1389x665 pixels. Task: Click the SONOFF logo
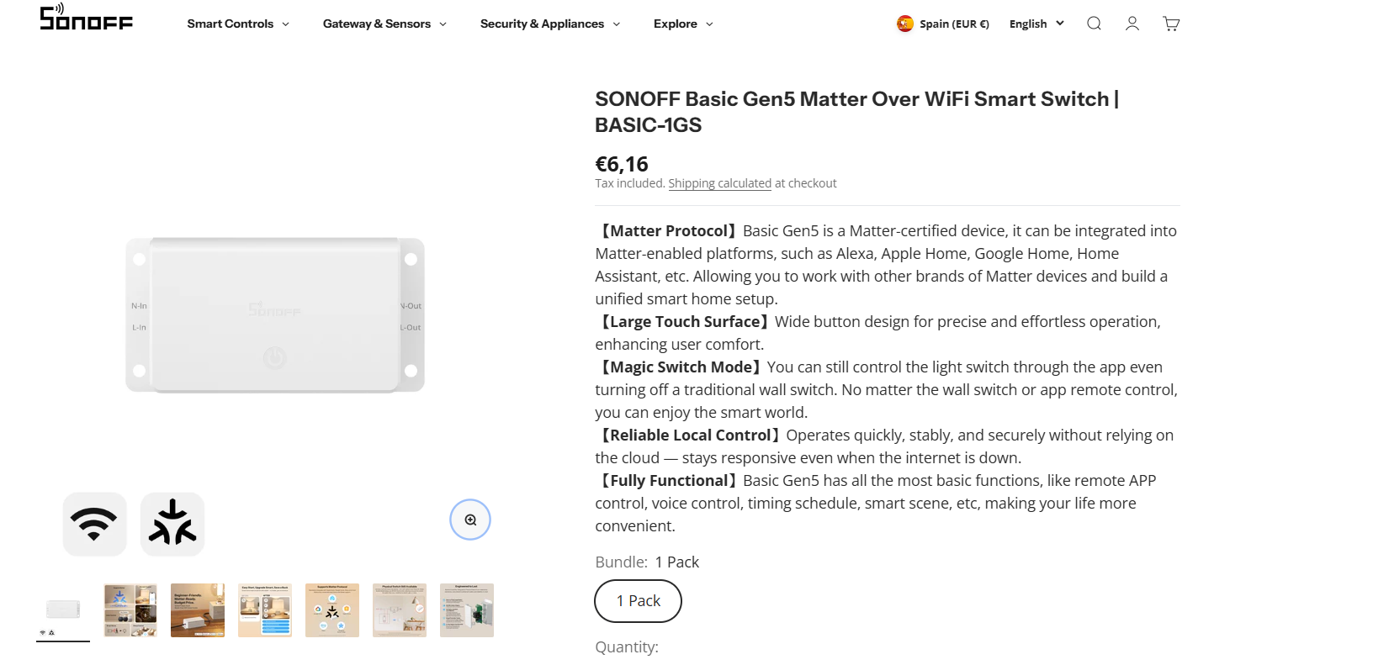(x=86, y=18)
